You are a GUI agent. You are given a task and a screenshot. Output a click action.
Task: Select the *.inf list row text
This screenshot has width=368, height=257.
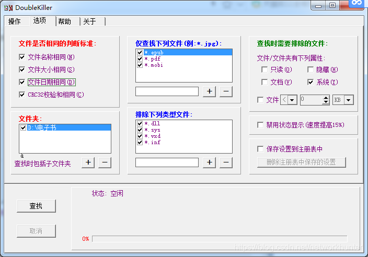point(152,142)
